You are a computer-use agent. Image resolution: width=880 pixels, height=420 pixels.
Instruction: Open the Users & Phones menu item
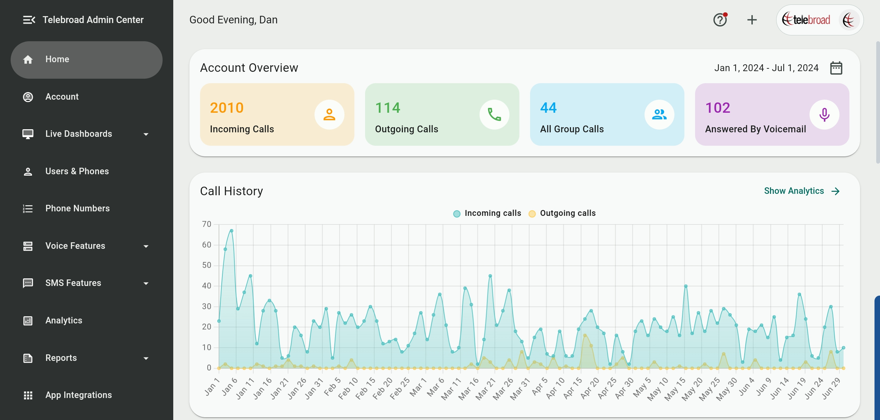click(x=77, y=171)
